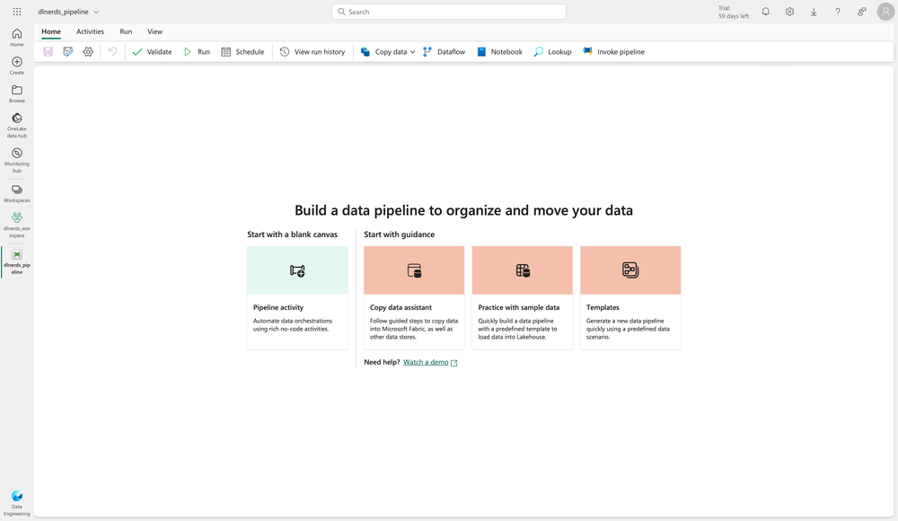Open Workspaces in the sidebar
This screenshot has width=898, height=521.
pos(16,191)
